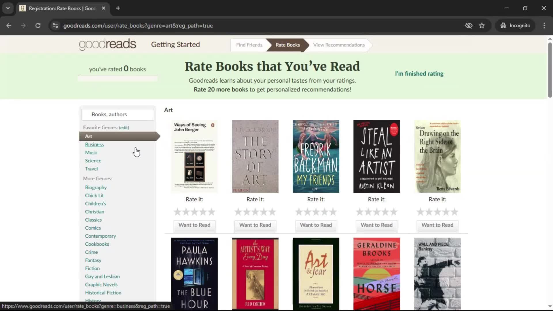Rate Ways of Seeing five stars
The height and width of the screenshot is (311, 553).
(x=212, y=212)
